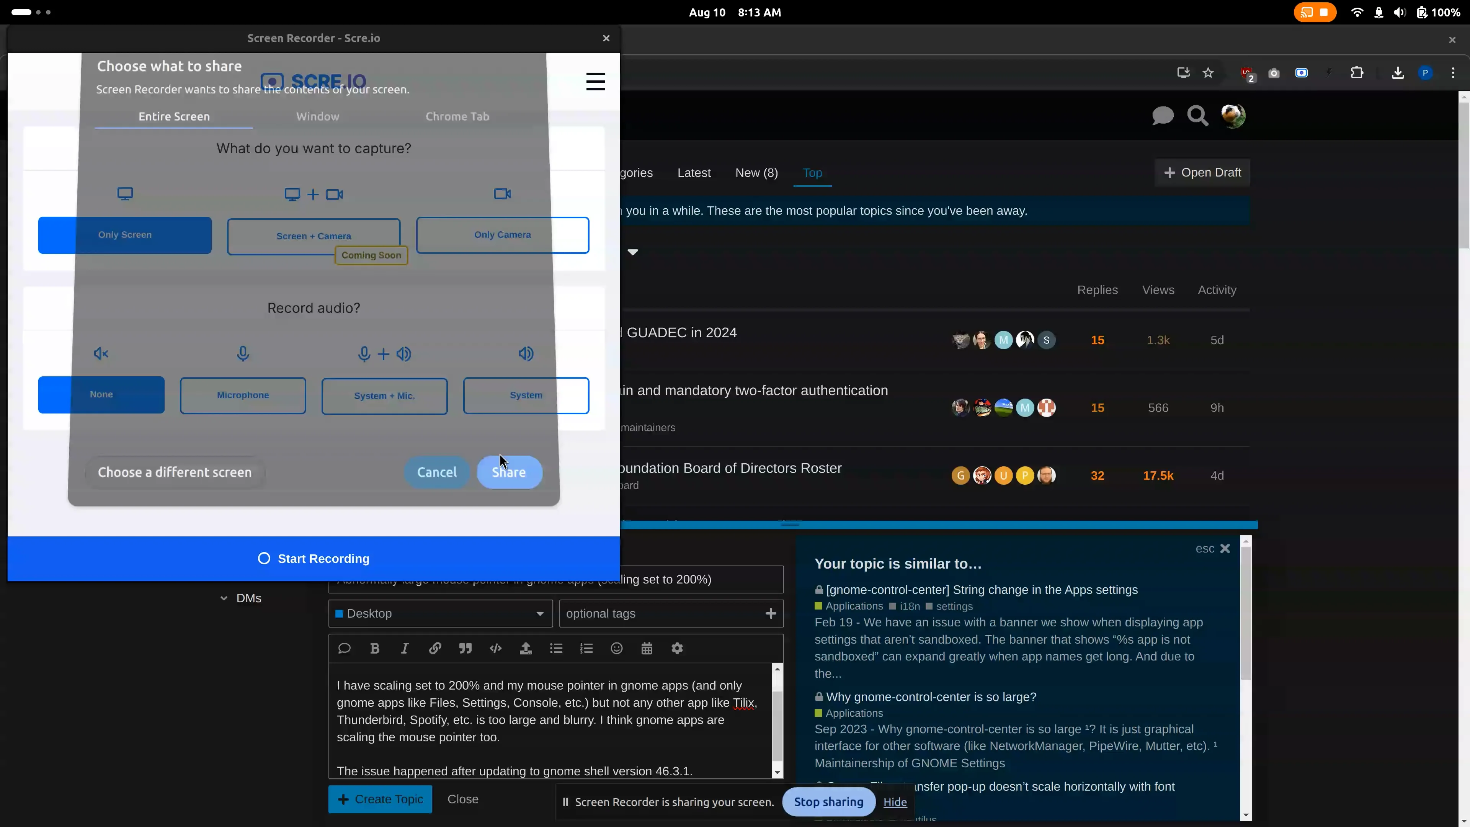Open time period dropdown caret
The width and height of the screenshot is (1470, 827).
tap(632, 252)
